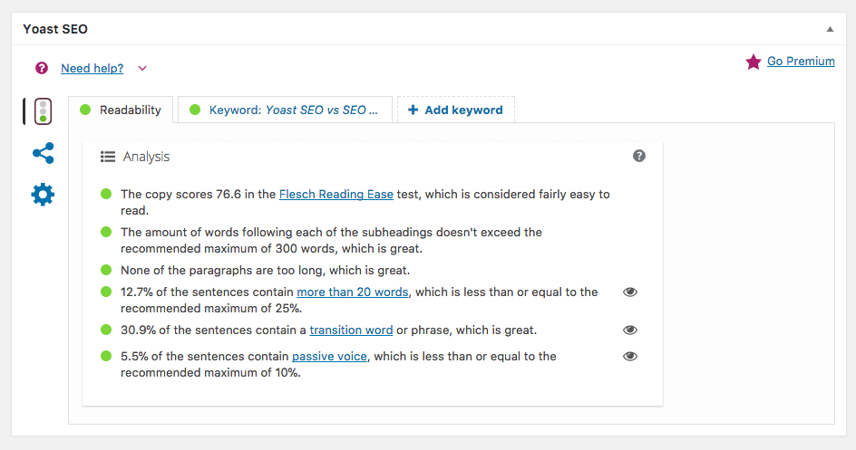Collapse the Yoast SEO metabox triangle
The height and width of the screenshot is (450, 856).
pyautogui.click(x=830, y=29)
